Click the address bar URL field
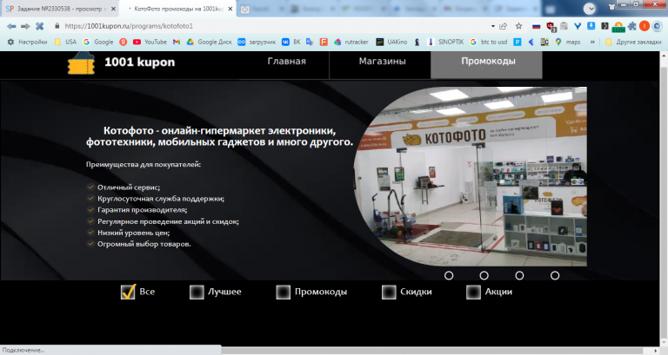 pyautogui.click(x=272, y=26)
